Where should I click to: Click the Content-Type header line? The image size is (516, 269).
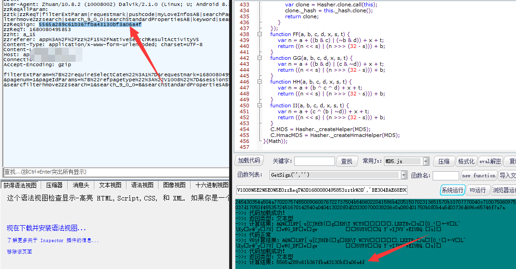[x=103, y=45]
